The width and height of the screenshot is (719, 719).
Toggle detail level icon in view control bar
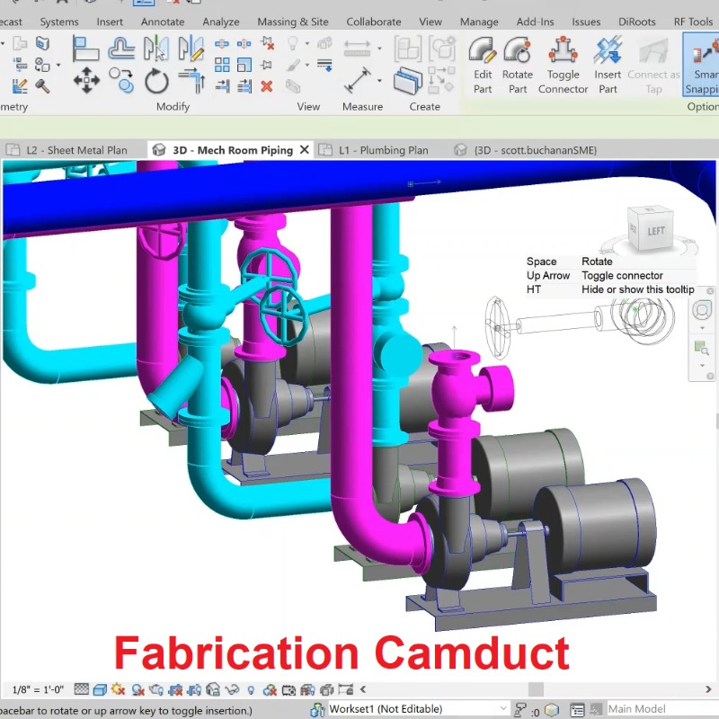pyautogui.click(x=81, y=689)
